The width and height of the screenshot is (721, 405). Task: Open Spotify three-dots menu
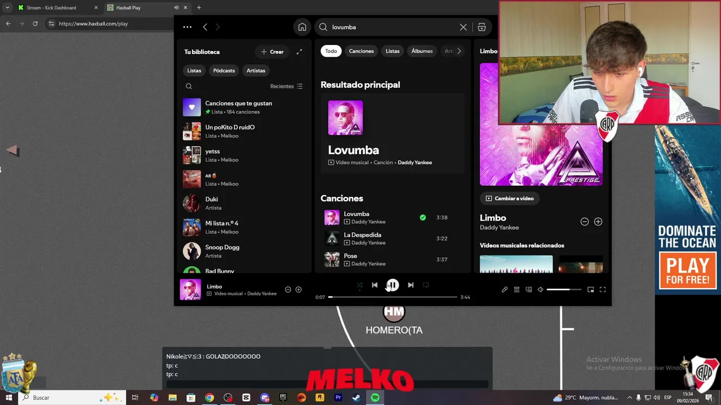187,27
